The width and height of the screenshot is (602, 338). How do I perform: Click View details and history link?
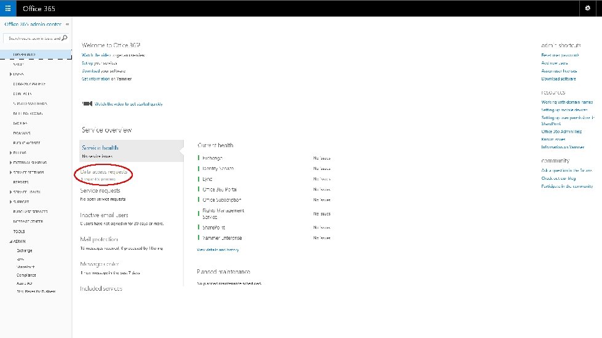[x=218, y=250]
